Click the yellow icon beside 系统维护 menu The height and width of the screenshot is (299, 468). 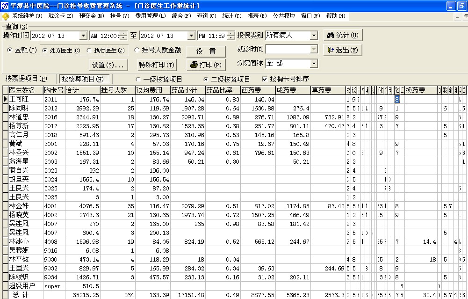point(6,16)
